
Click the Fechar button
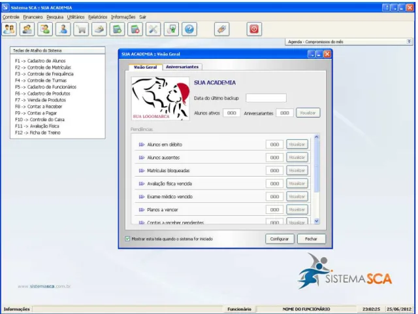311,239
